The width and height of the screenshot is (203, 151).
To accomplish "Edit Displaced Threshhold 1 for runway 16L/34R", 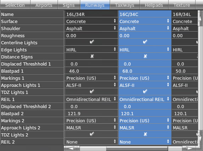I will pos(92,64).
